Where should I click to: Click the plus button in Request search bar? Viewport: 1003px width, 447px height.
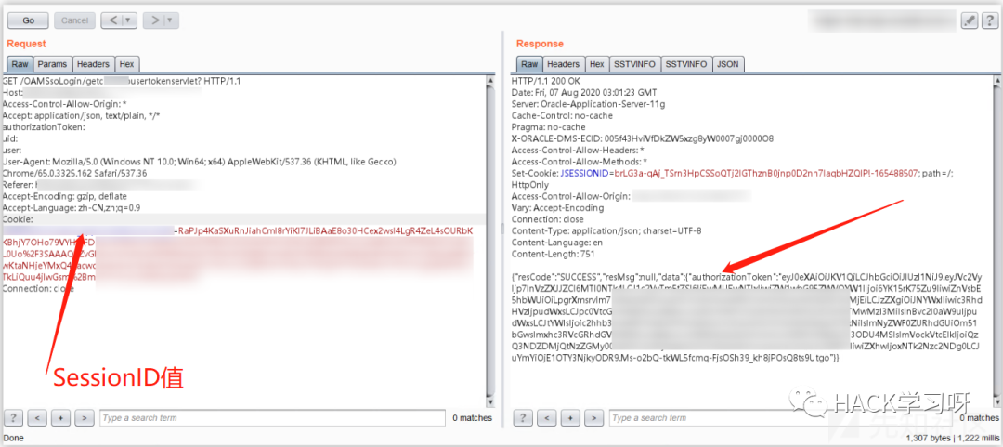[59, 418]
